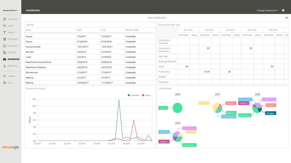Toggle Actual series in chart legend
Image resolution: width=291 pixels, height=163 pixels.
(146, 95)
